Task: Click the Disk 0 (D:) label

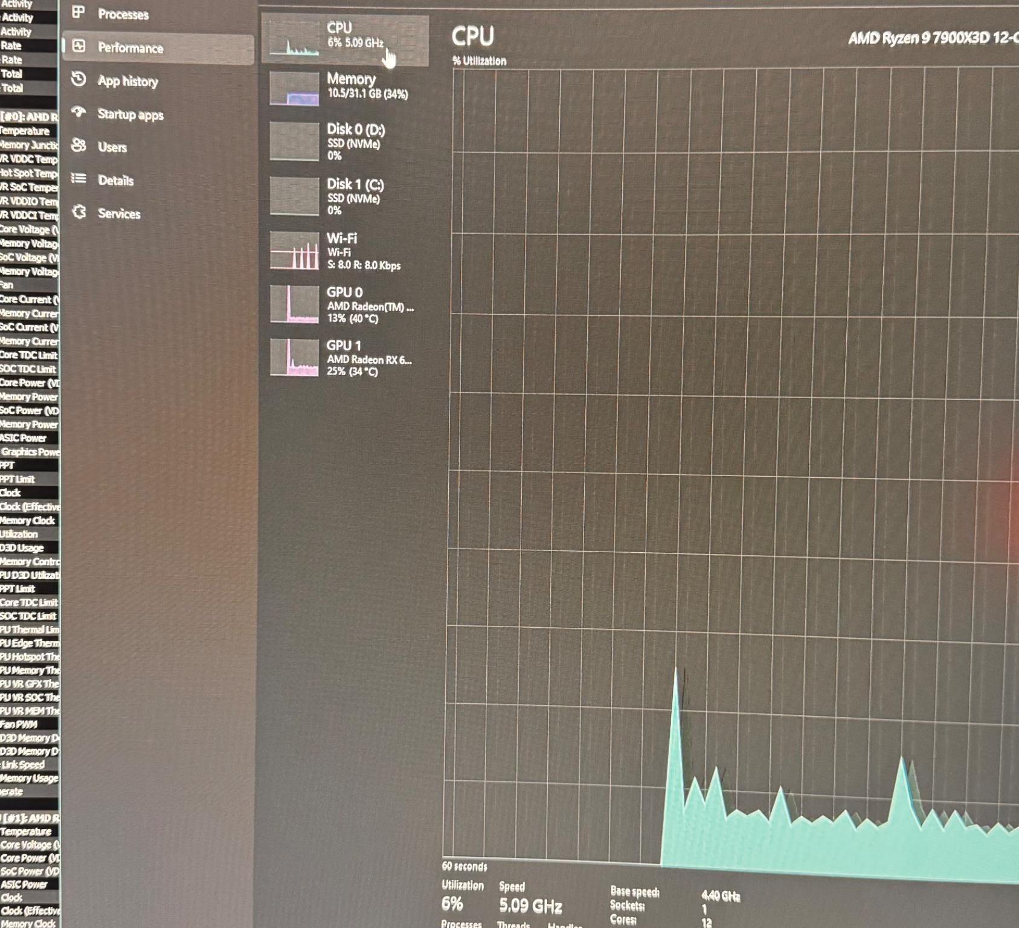Action: tap(356, 129)
